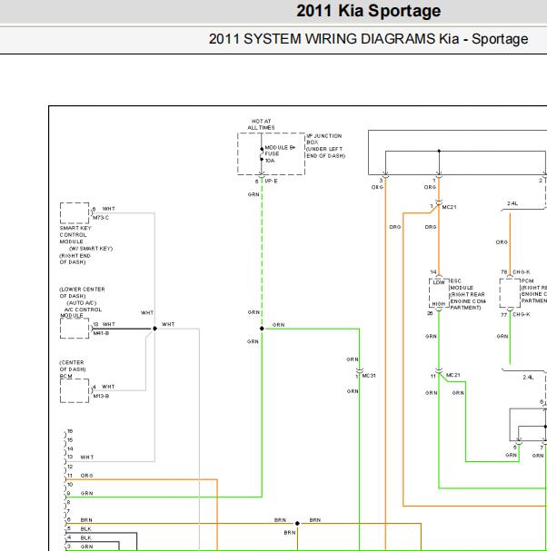Image resolution: width=547 pixels, height=551 pixels.
Task: Click the "I/P JUNCTION BOX" description text
Action: [x=325, y=146]
